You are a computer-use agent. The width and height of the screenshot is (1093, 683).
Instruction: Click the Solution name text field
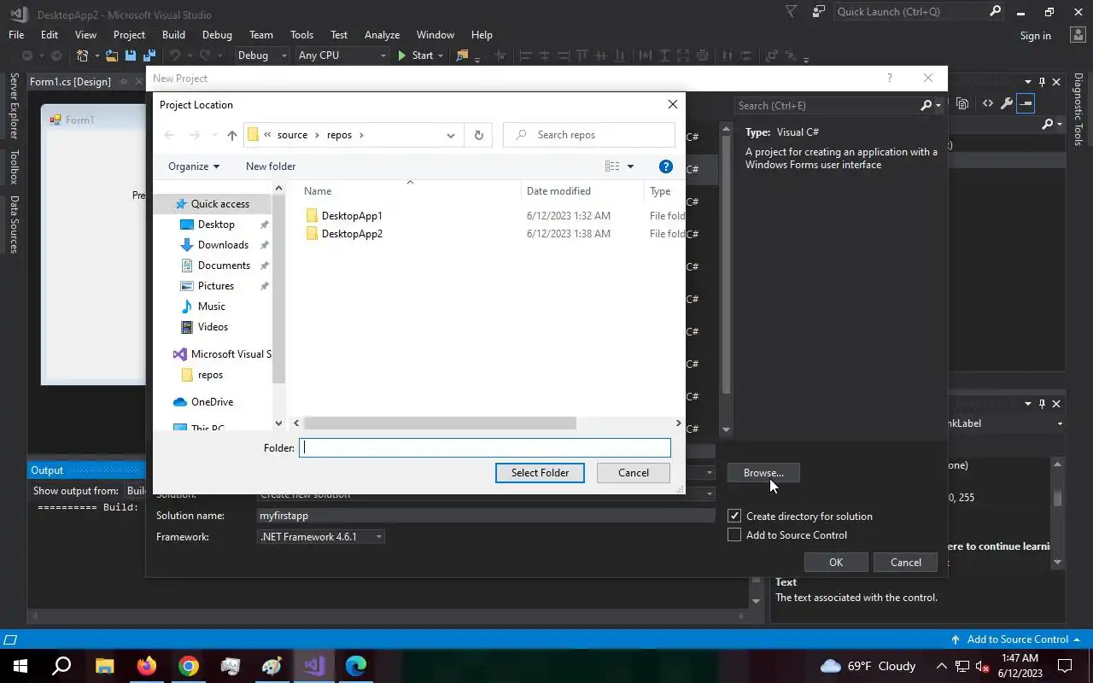point(486,516)
